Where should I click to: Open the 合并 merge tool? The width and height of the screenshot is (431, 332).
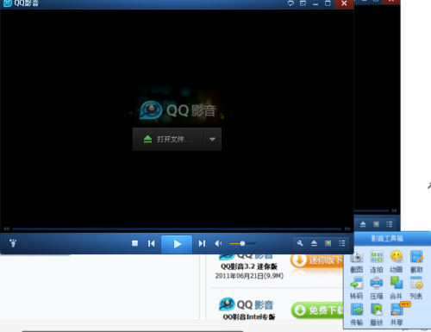(397, 288)
